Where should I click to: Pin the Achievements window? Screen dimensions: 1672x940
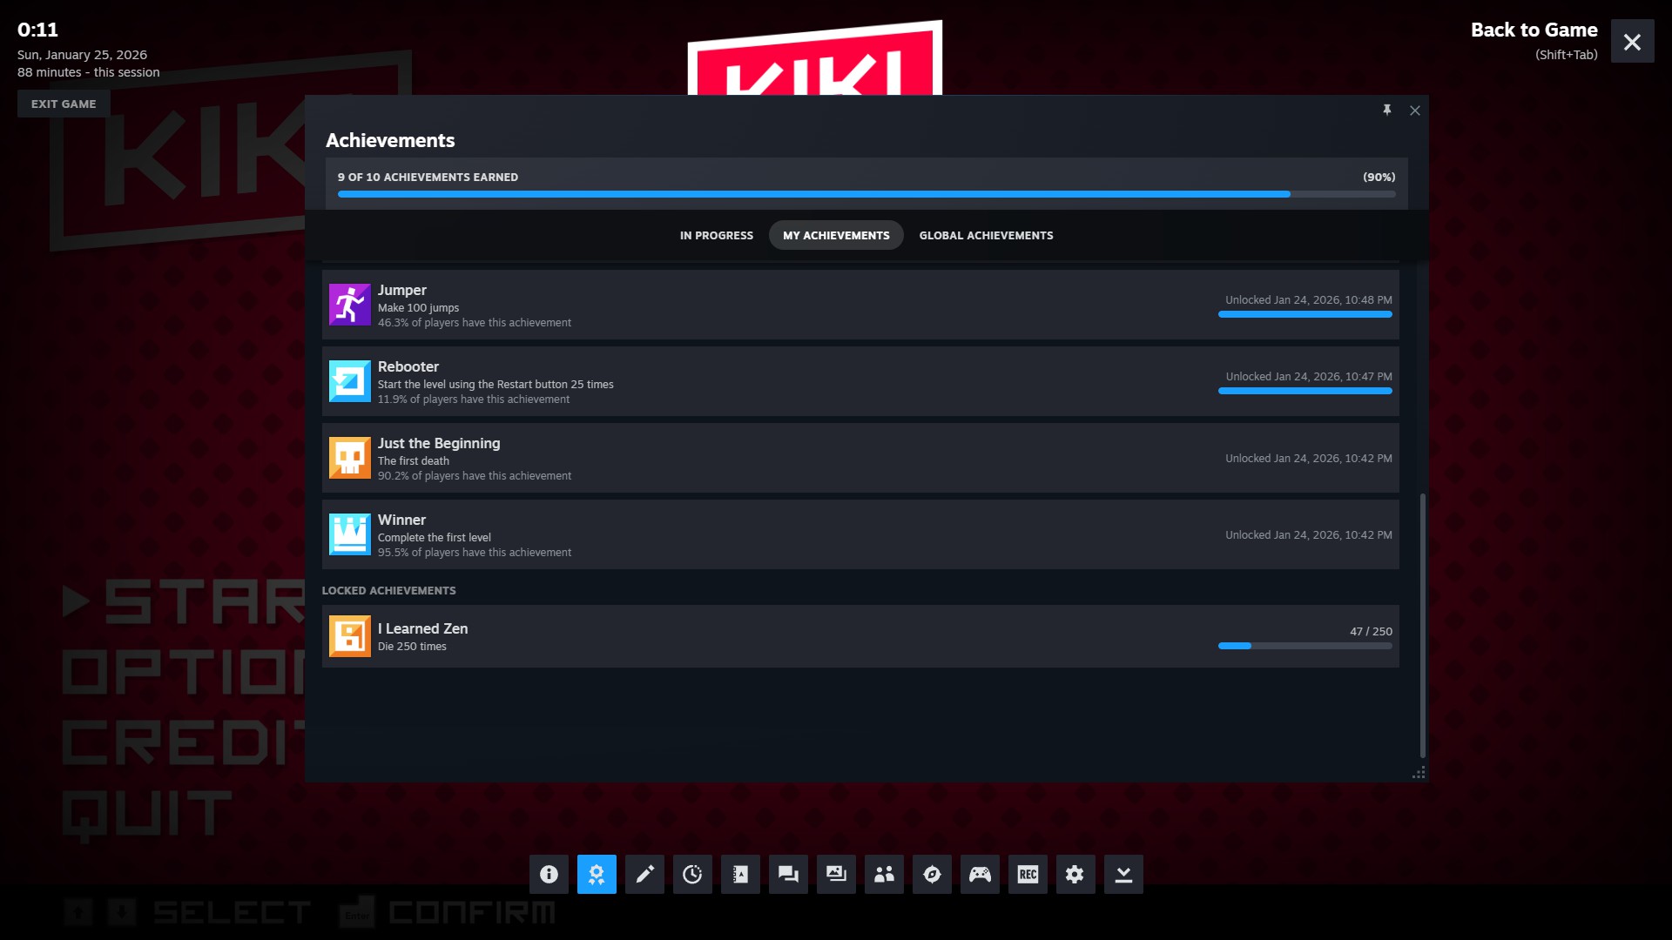tap(1387, 110)
